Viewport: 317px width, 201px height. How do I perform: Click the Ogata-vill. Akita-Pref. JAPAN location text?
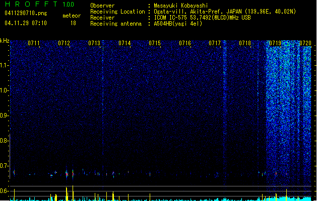(x=225, y=12)
